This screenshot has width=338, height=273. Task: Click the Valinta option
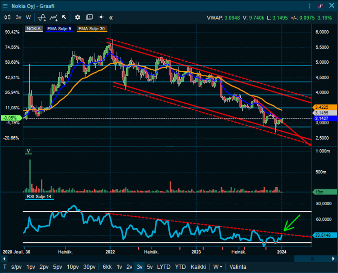238,267
